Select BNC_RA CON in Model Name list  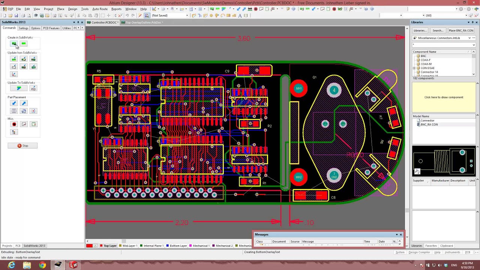(429, 124)
